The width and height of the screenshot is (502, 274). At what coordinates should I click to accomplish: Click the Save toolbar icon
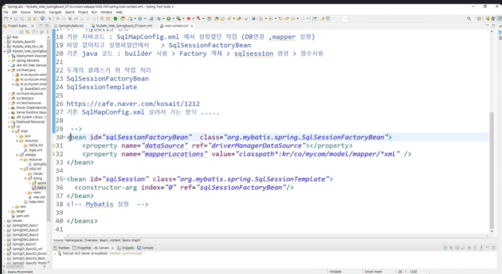click(16, 19)
